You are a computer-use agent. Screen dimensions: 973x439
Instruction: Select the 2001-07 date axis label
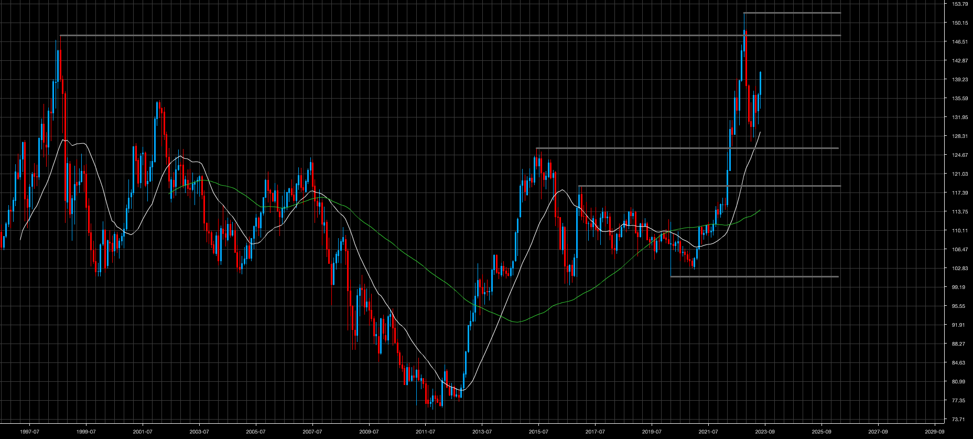[x=143, y=432]
